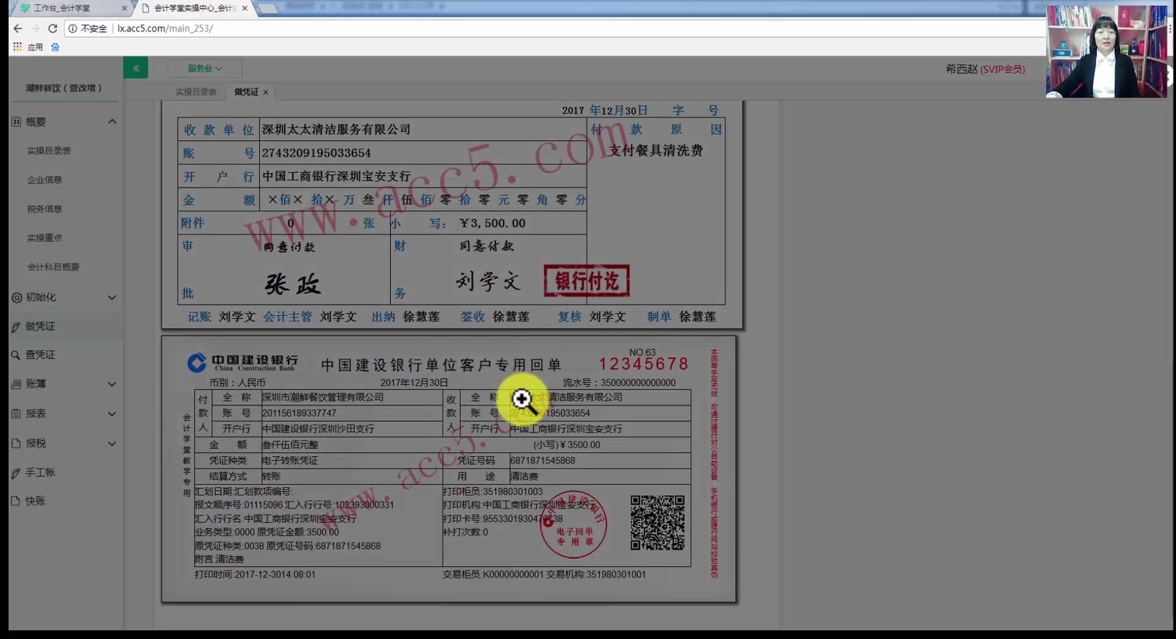1176x639 pixels.
Task: Expand the 账簿 section chevron
Action: tap(112, 384)
